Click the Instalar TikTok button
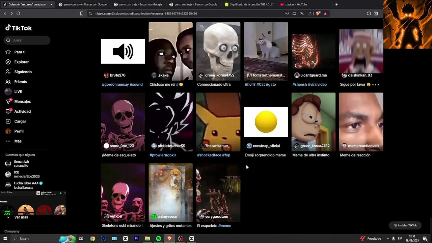This screenshot has height=243, width=432. coord(405,225)
